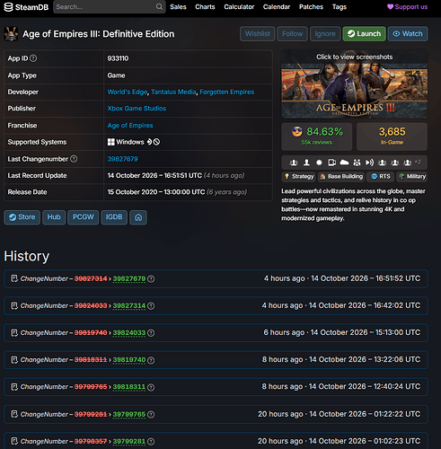Image resolution: width=441 pixels, height=449 pixels.
Task: Click the screenshots banner thumbnail
Action: (x=355, y=84)
